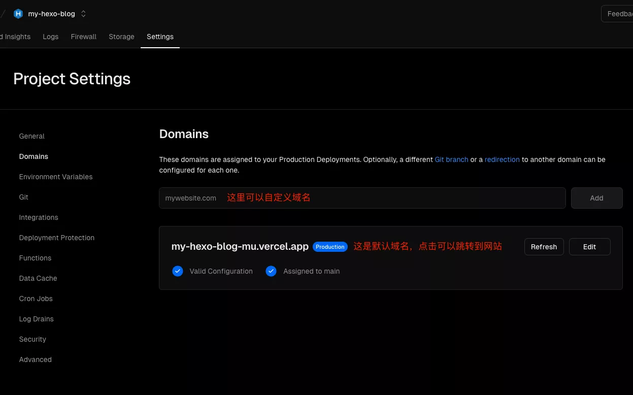Open the Insights tab

15,37
